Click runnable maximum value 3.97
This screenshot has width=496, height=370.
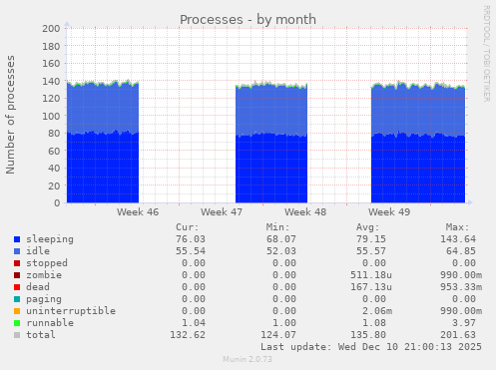(464, 323)
